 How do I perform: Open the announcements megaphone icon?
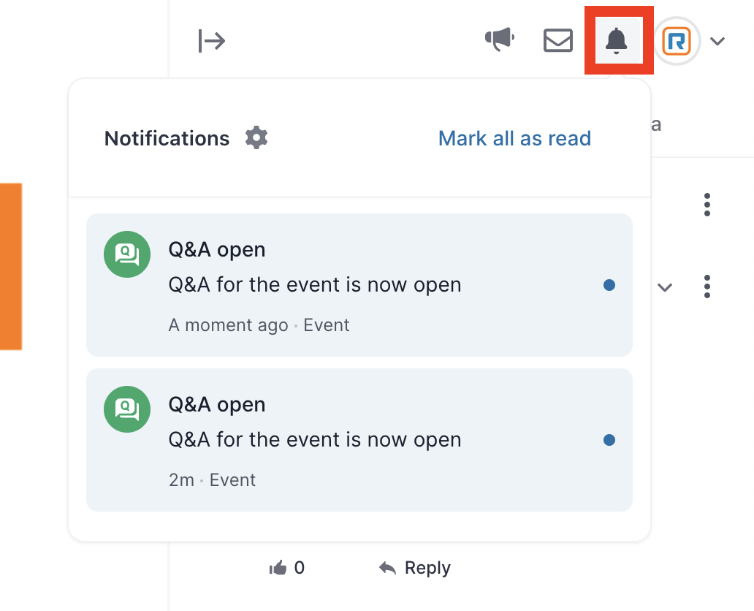point(500,39)
